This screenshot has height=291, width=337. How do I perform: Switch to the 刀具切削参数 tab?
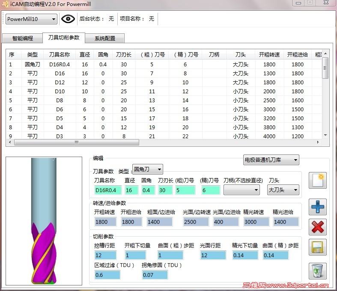pyautogui.click(x=64, y=38)
